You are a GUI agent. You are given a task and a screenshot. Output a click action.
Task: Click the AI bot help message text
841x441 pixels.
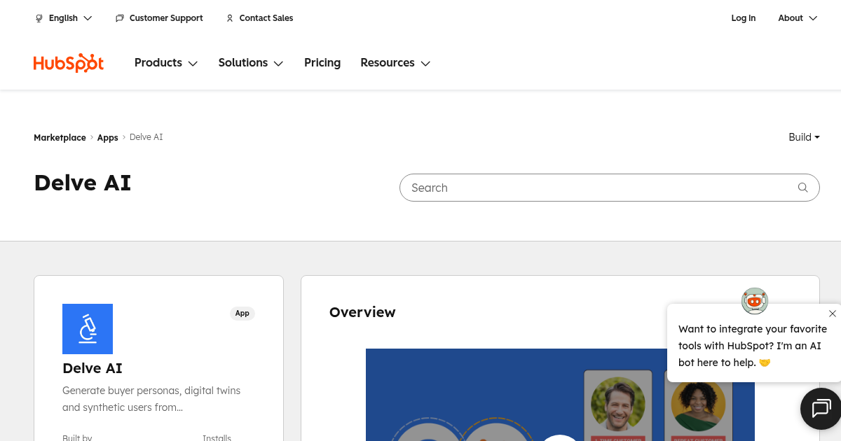pyautogui.click(x=753, y=346)
